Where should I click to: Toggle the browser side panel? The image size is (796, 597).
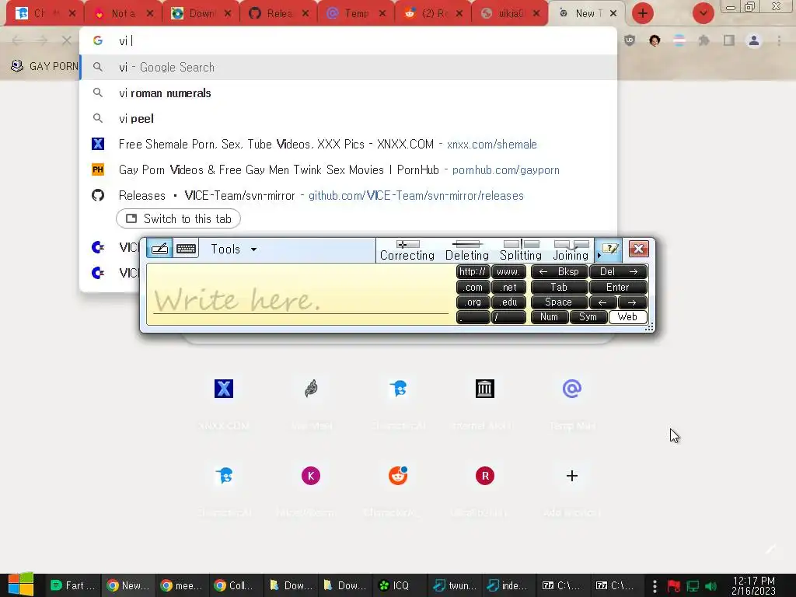click(729, 40)
